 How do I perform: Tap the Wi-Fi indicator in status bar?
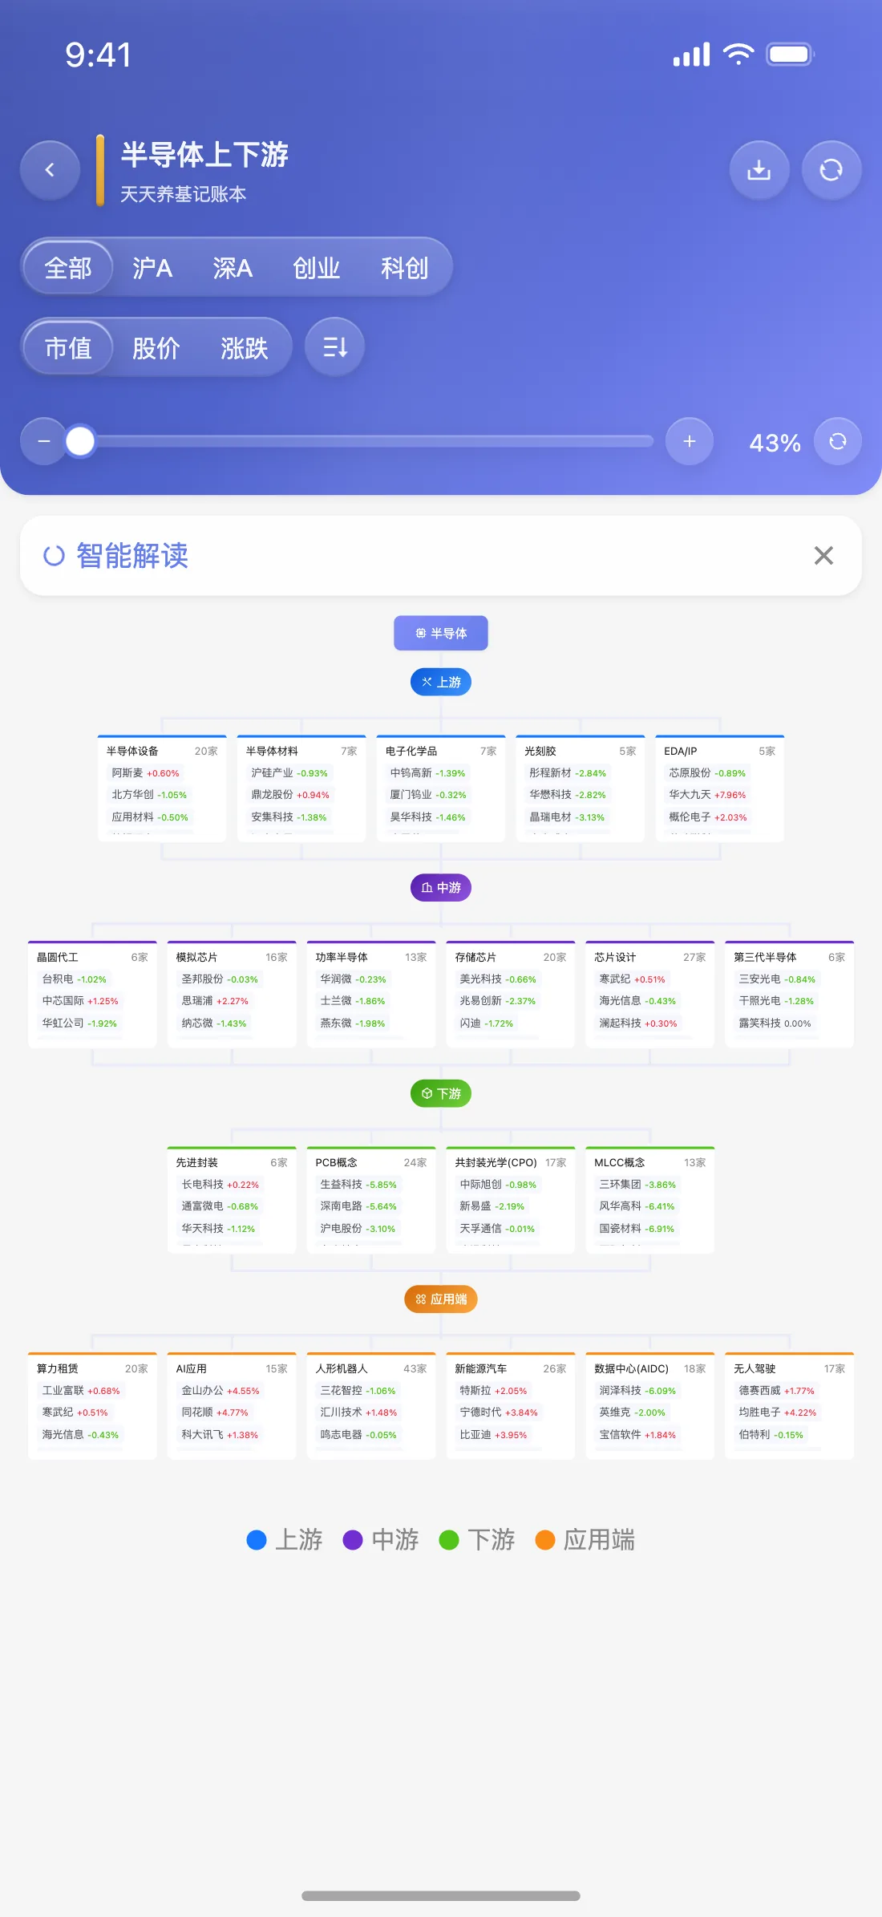pos(738,55)
